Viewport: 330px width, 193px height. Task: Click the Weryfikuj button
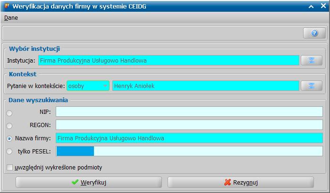tap(89, 182)
